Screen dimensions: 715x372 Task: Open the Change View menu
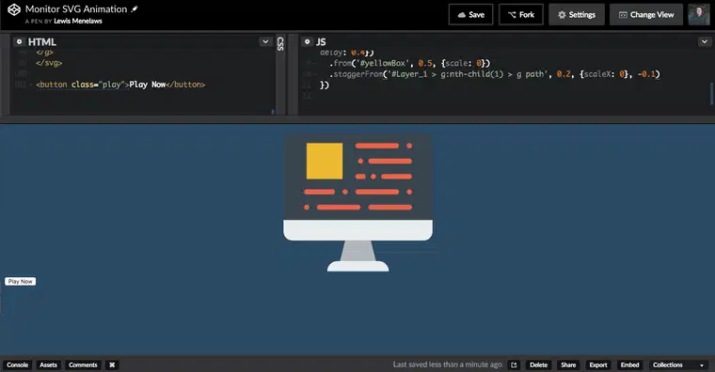pos(645,15)
